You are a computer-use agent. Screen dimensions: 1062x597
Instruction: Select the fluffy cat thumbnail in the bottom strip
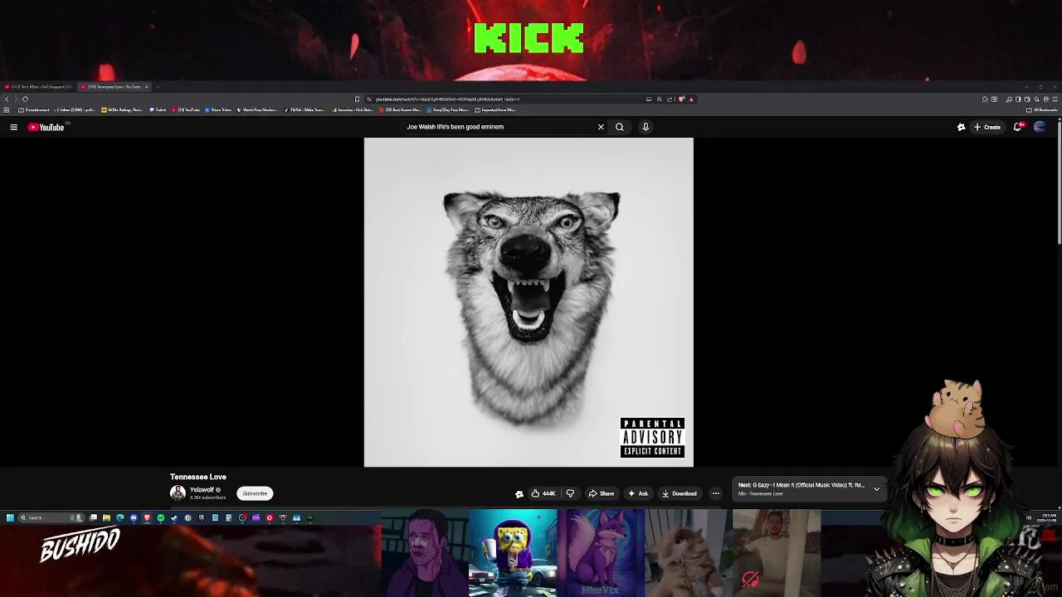[x=689, y=553]
